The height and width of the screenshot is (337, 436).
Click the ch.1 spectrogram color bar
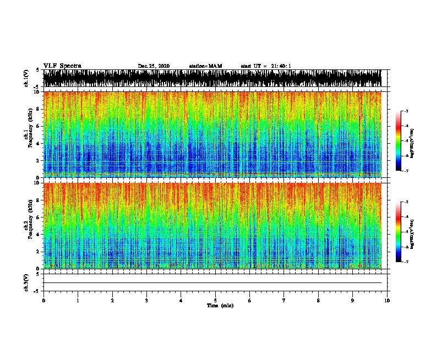(x=398, y=141)
